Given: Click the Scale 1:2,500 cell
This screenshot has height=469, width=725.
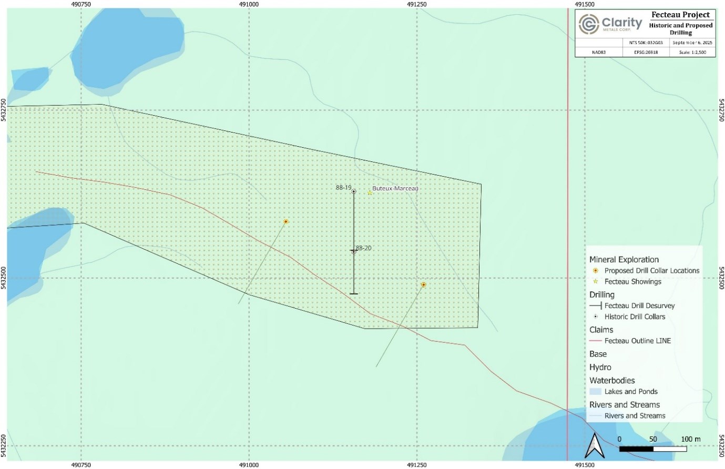Looking at the screenshot, I should point(692,52).
